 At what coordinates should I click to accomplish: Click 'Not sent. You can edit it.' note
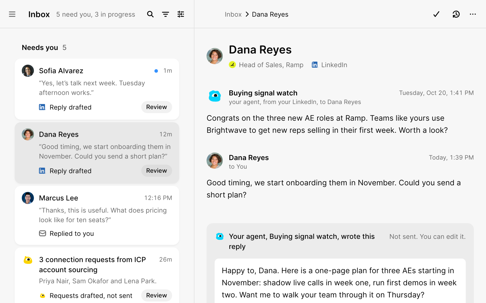[x=428, y=237]
